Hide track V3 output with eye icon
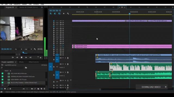Image resolution: width=174 pixels, height=97 pixels. point(63,51)
